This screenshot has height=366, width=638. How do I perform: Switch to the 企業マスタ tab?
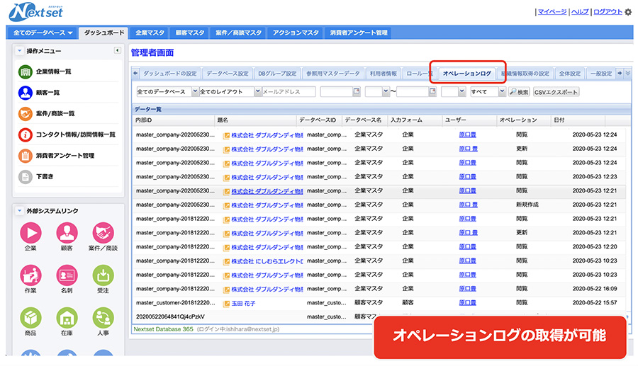150,33
